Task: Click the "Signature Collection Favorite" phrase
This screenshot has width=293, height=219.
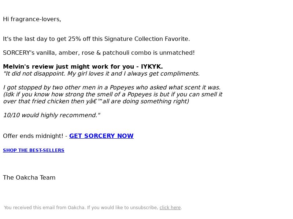Action: (147, 39)
